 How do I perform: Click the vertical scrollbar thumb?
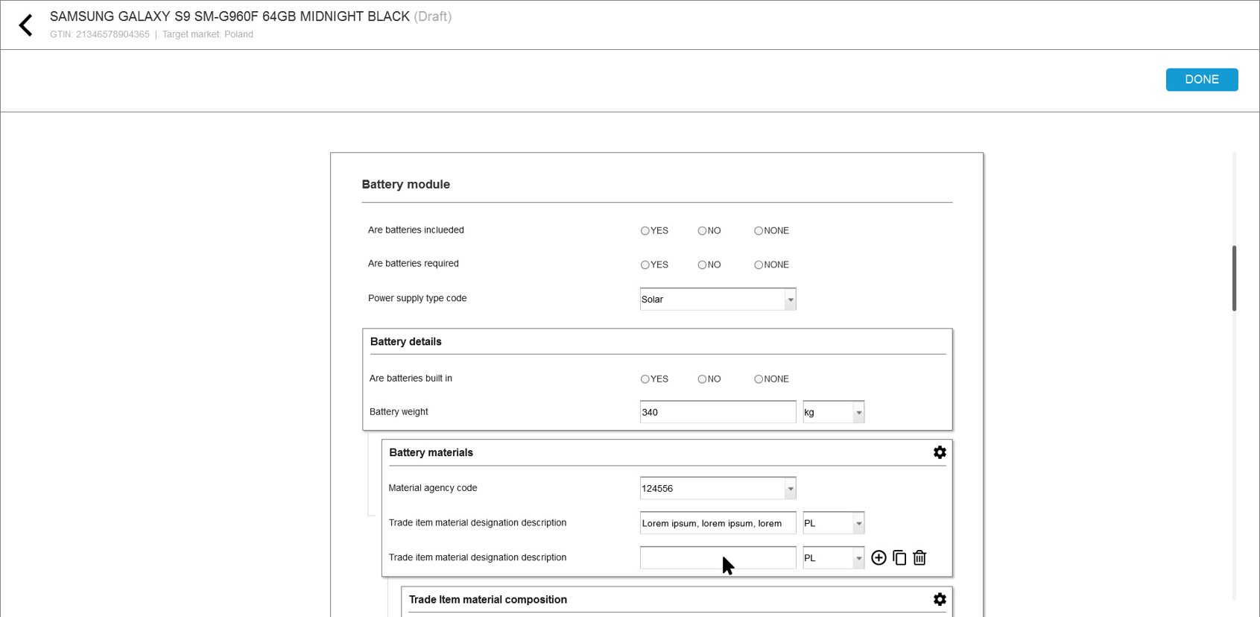[x=1234, y=278]
